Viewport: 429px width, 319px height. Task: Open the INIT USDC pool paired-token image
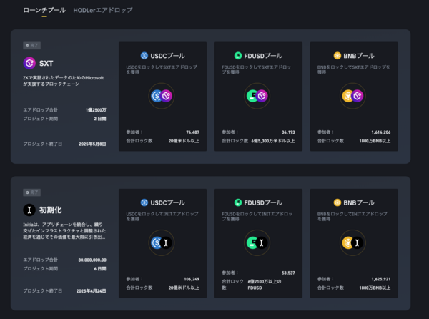pos(162,243)
